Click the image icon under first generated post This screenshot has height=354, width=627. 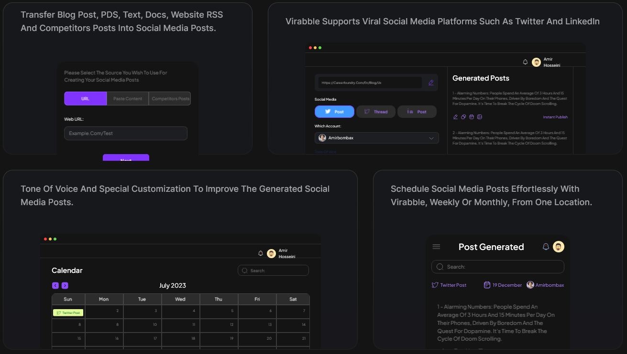pyautogui.click(x=480, y=117)
